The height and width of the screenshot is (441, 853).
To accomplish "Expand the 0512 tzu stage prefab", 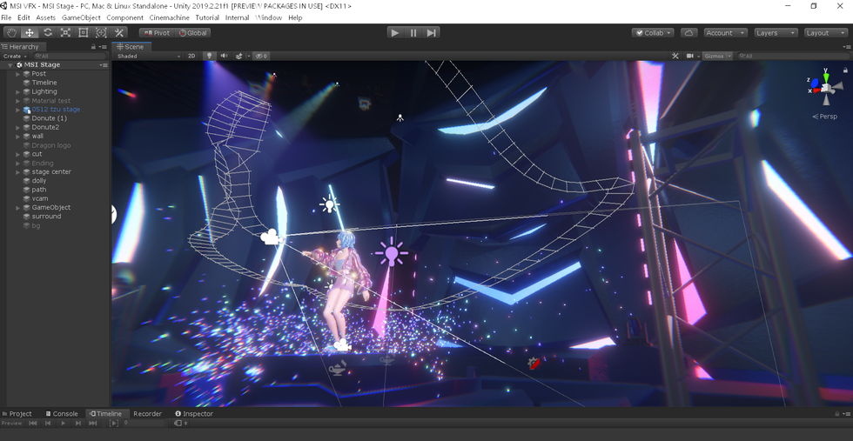I will [18, 110].
